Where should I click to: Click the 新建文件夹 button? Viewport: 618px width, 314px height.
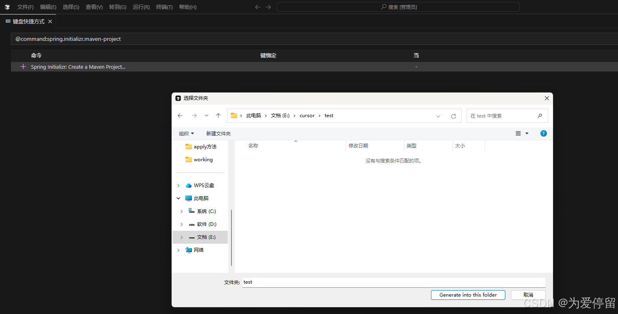(x=219, y=133)
